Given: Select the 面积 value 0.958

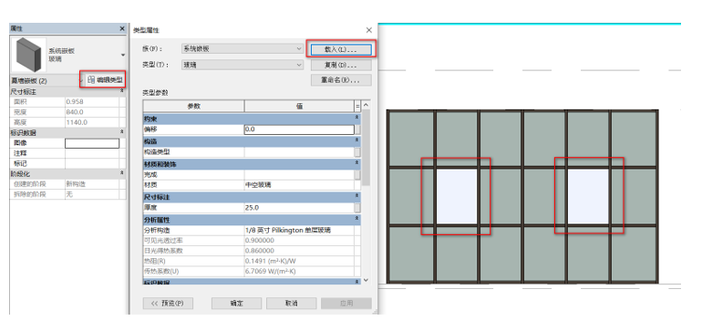Looking at the screenshot, I should (92, 102).
